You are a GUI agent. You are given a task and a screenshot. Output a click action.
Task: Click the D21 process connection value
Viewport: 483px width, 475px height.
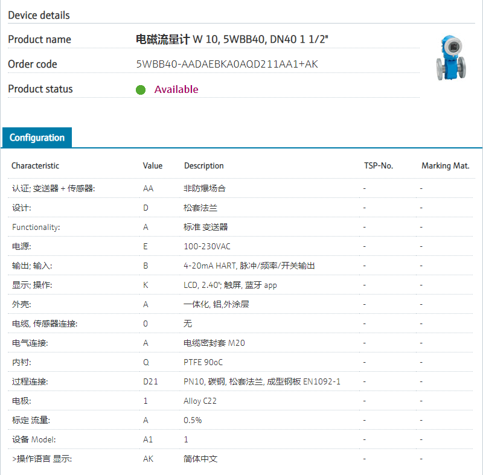click(150, 381)
